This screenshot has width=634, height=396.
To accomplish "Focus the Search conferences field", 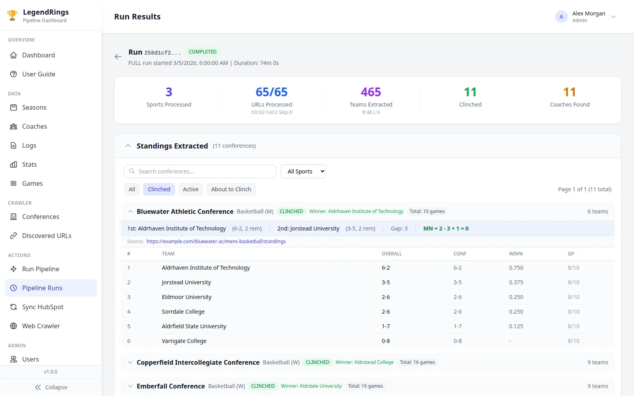I will tap(200, 171).
